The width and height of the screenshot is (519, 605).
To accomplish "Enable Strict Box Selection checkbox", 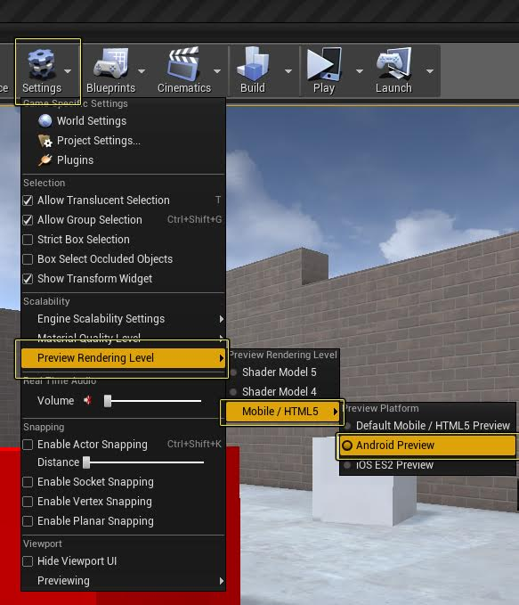I will click(28, 240).
